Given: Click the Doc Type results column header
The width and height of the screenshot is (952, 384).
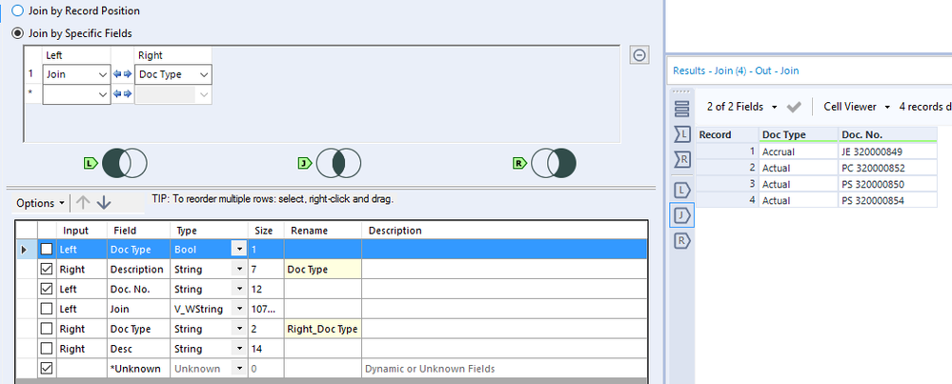Looking at the screenshot, I should pyautogui.click(x=799, y=134).
